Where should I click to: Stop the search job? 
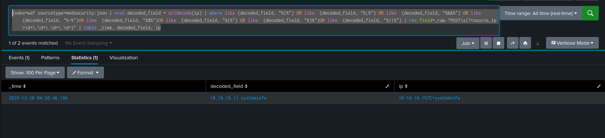498,43
